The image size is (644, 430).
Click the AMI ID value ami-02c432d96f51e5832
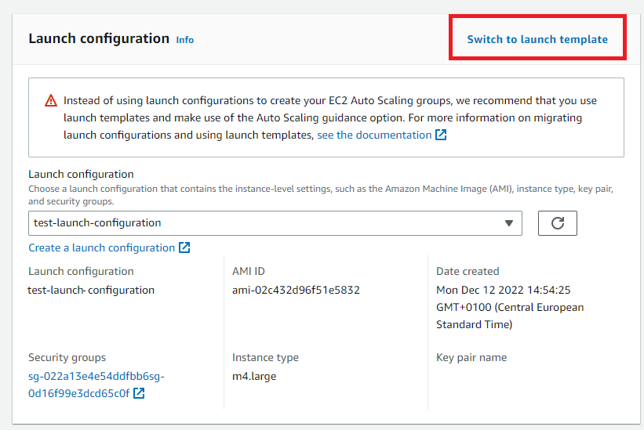pos(296,290)
